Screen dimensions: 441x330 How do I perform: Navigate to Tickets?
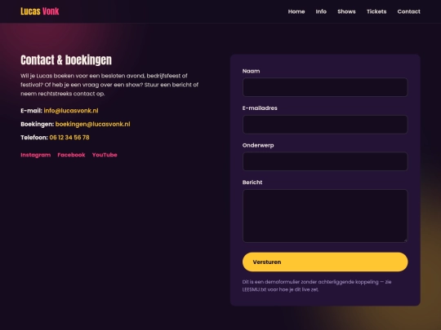click(x=376, y=11)
